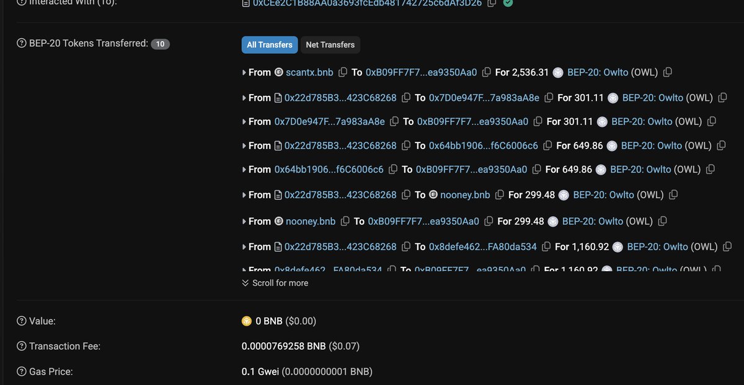Open 0x22d785B3 sender in row to 0x7D0e947F
The image size is (744, 385).
click(340, 98)
